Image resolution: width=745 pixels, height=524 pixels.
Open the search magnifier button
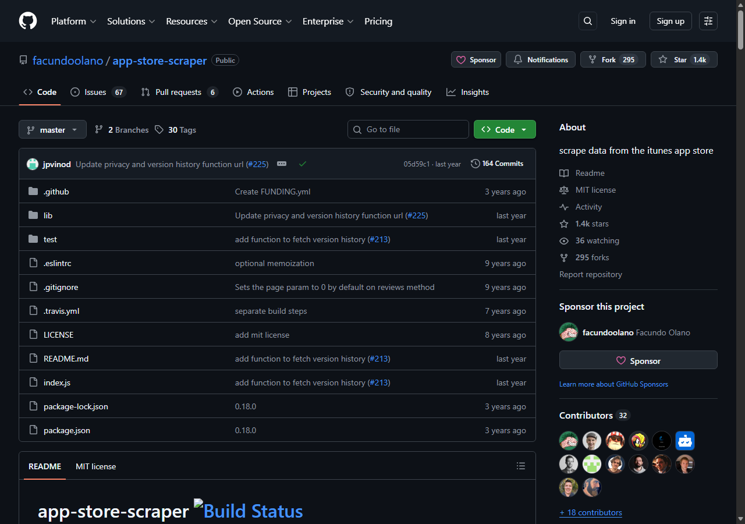tap(588, 21)
